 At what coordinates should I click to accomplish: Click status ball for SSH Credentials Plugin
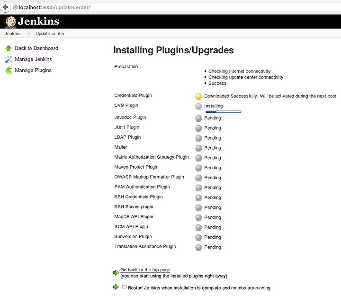tap(198, 197)
